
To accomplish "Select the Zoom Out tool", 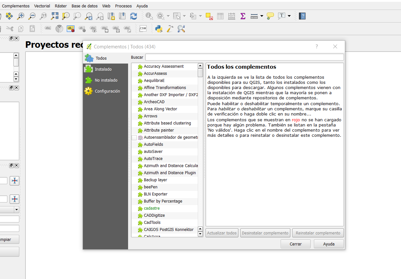I will click(32, 16).
